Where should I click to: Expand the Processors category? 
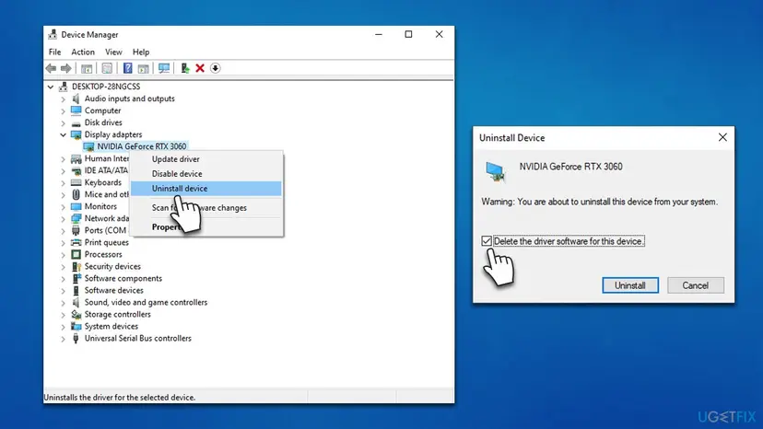(64, 255)
